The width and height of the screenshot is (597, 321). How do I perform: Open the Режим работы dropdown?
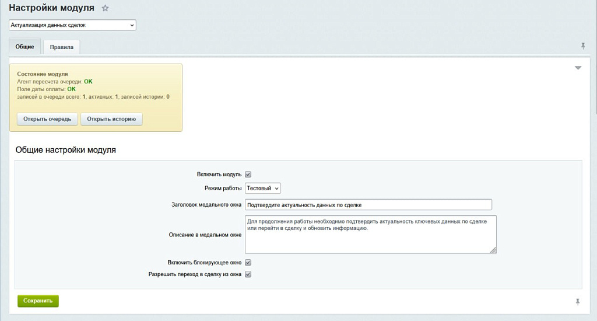pos(263,188)
